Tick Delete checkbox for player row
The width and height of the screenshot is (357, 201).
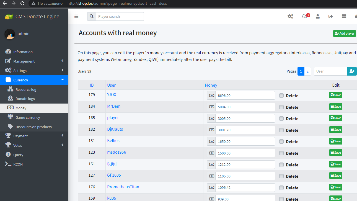281,118
